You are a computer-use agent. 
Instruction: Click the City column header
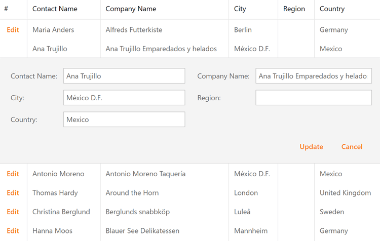click(x=240, y=9)
